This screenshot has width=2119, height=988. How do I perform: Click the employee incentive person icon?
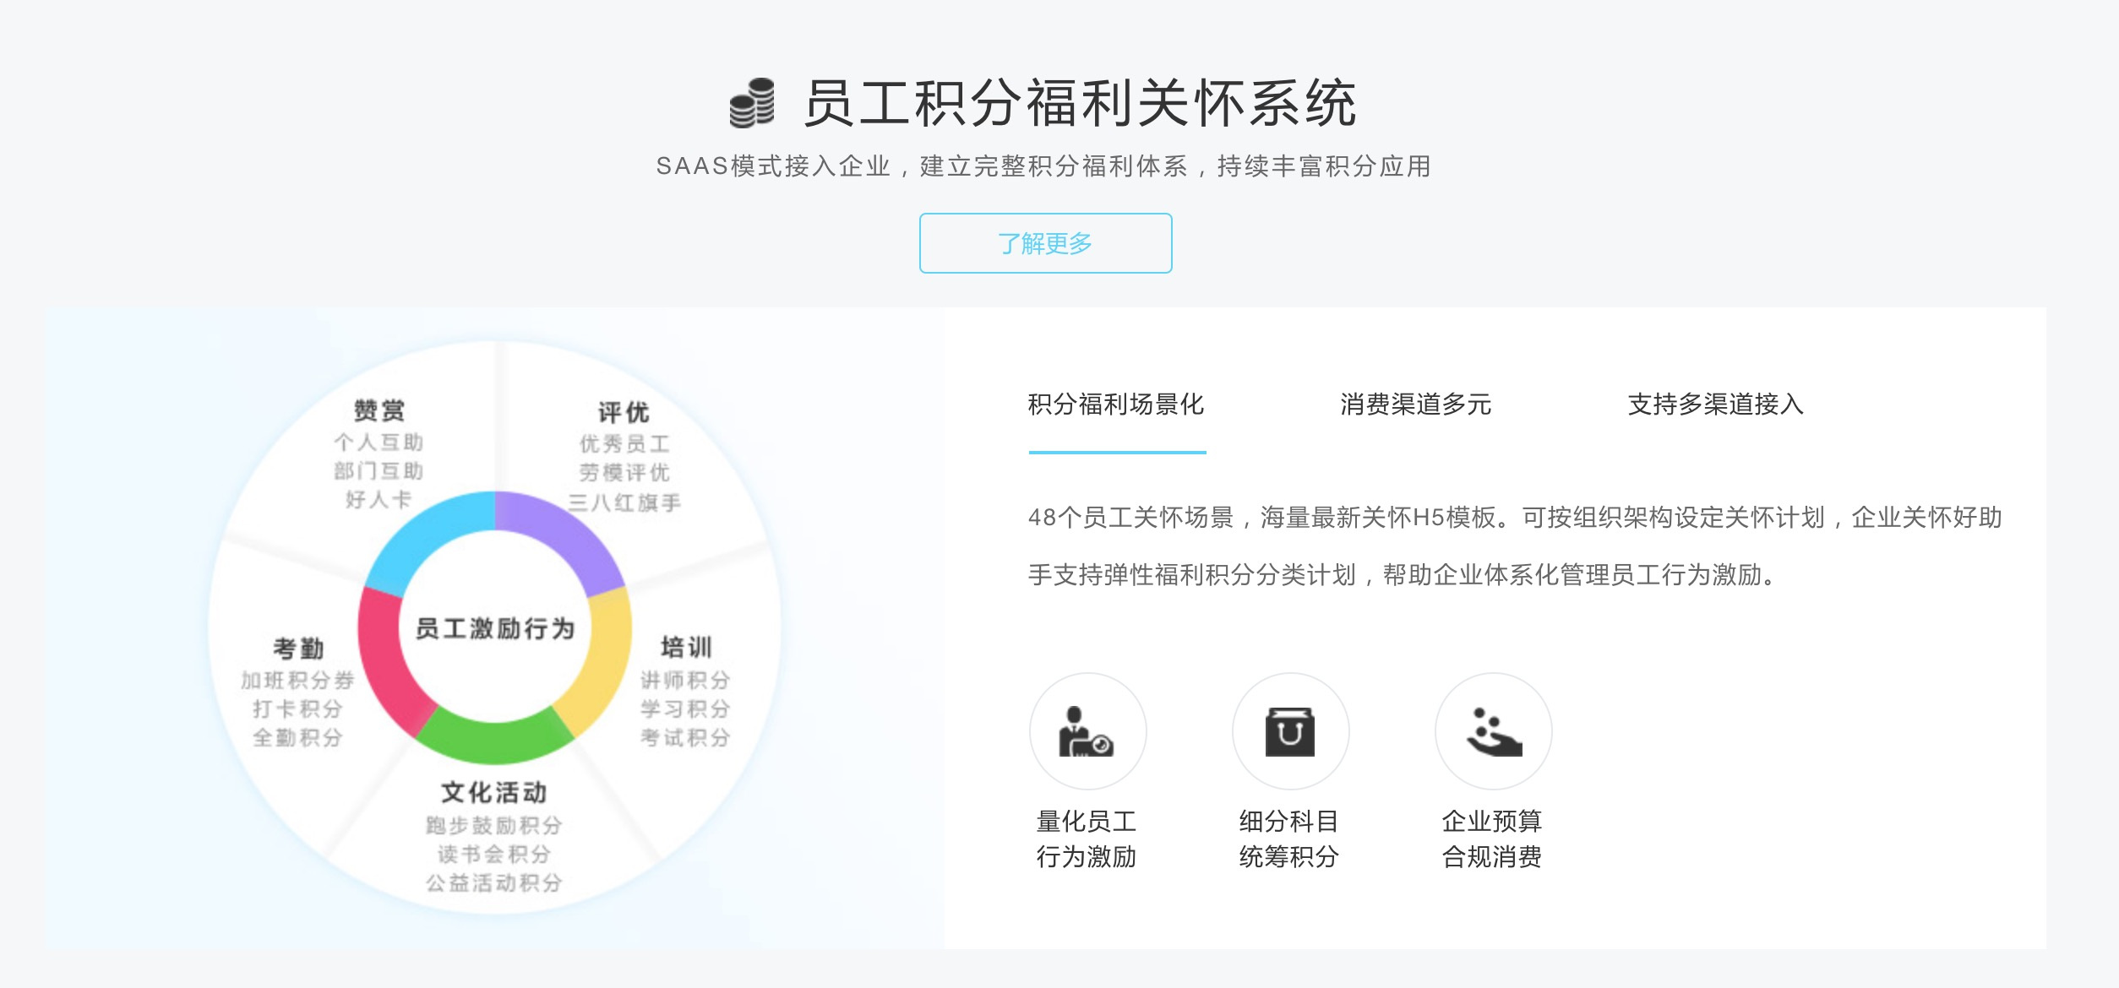coord(1087,731)
